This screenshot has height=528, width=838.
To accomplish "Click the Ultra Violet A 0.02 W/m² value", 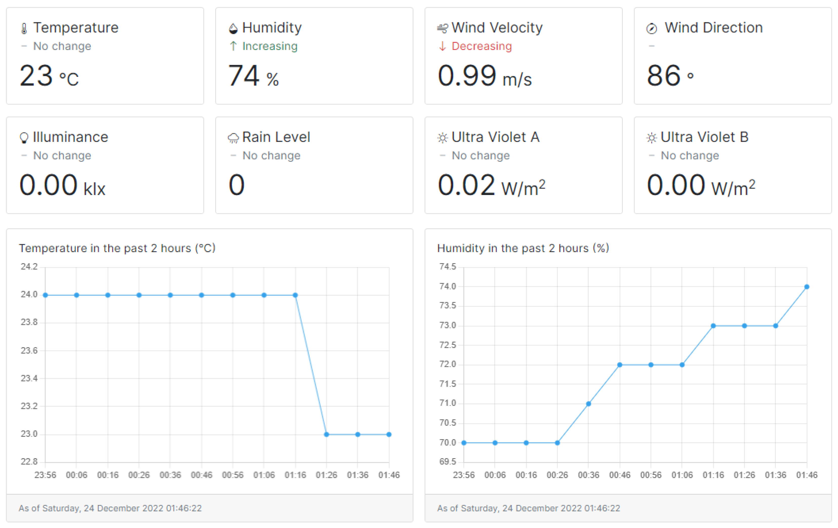I will pos(491,185).
